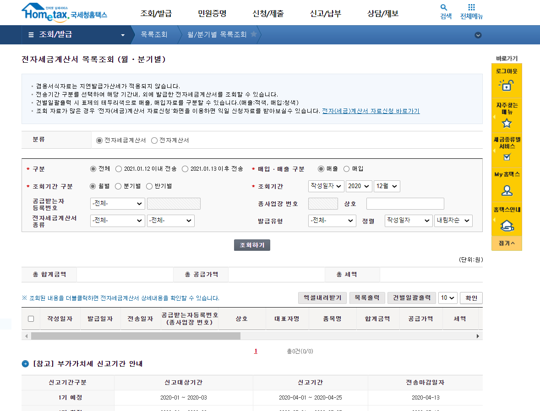The height and width of the screenshot is (411, 540).
Task: Choose 매입 radio button
Action: click(346, 169)
